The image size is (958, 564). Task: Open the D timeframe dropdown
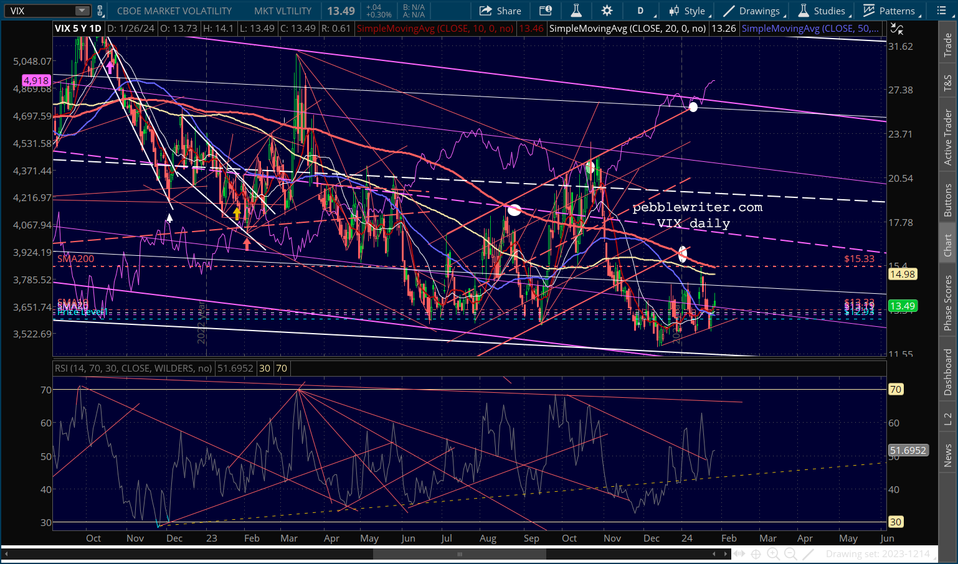[x=643, y=11]
